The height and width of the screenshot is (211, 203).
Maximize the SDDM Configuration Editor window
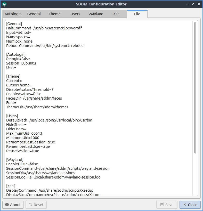[x=193, y=4]
